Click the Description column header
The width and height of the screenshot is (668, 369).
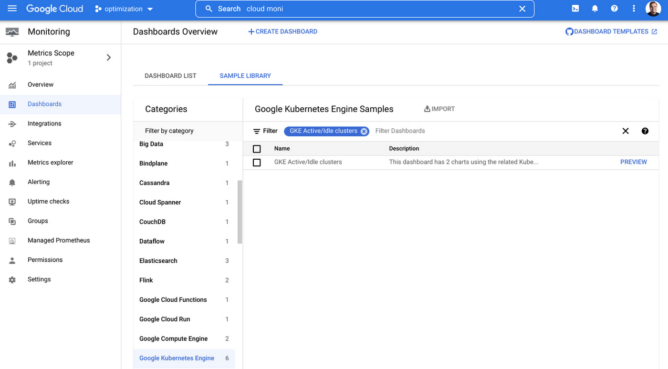click(x=404, y=149)
